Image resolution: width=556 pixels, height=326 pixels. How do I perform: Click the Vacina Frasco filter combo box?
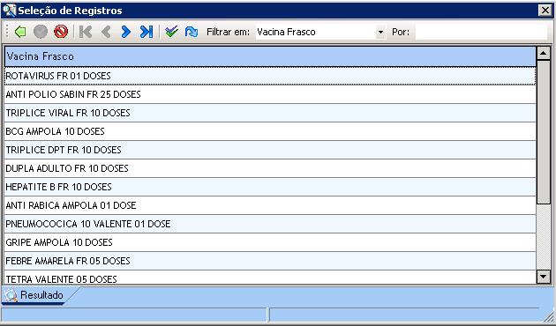tap(320, 33)
